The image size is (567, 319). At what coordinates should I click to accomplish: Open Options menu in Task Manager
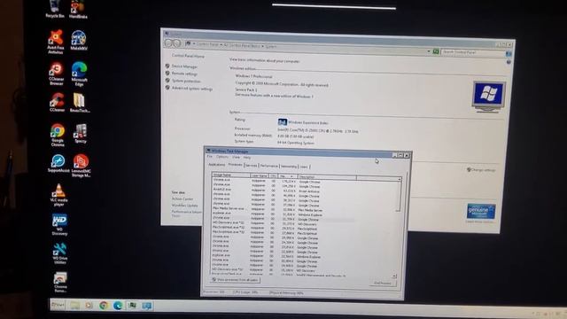point(222,157)
